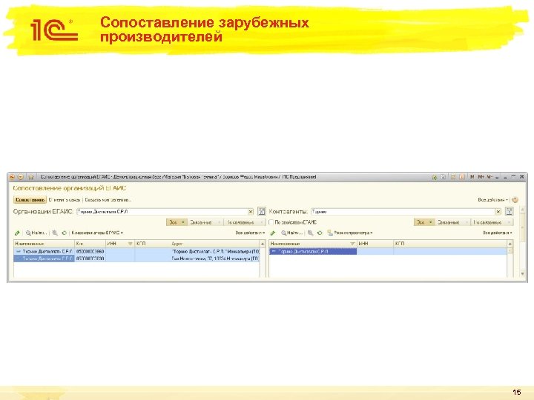Viewport: 534px width, 400px height.
Task: Select Торино Дистиллати С.Р.Л row in right list
Action: [x=388, y=251]
